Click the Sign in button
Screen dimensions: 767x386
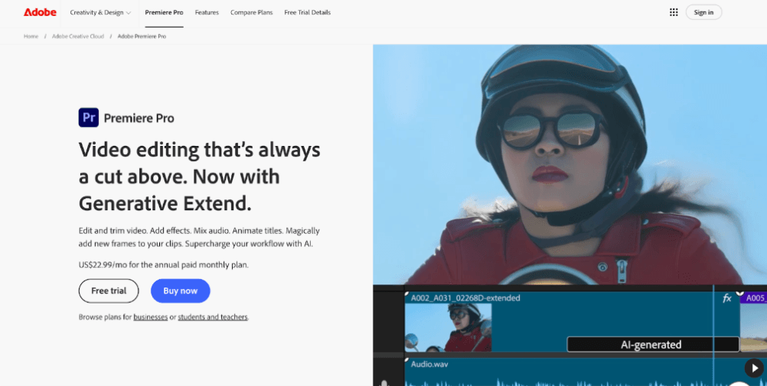(703, 12)
